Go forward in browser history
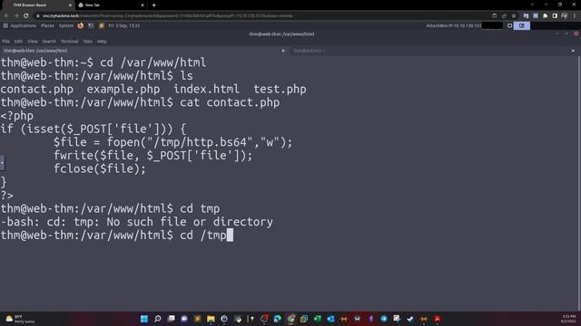Image resolution: width=581 pixels, height=326 pixels. (x=16, y=16)
